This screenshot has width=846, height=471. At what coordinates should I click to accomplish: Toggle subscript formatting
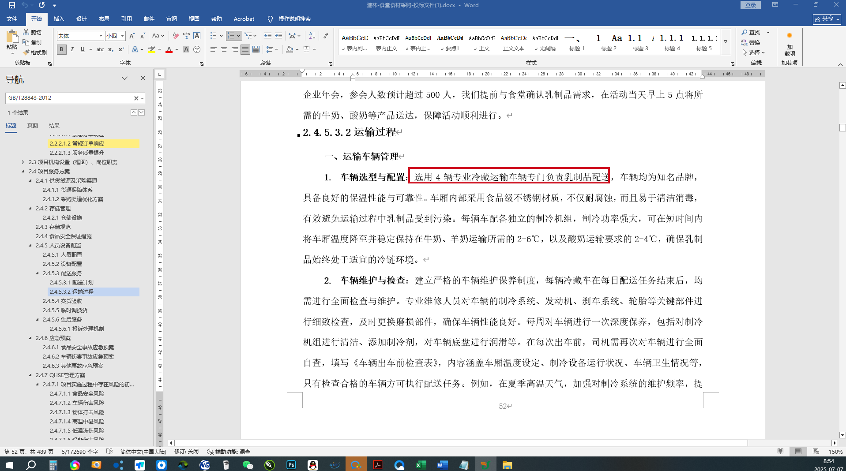(x=111, y=49)
